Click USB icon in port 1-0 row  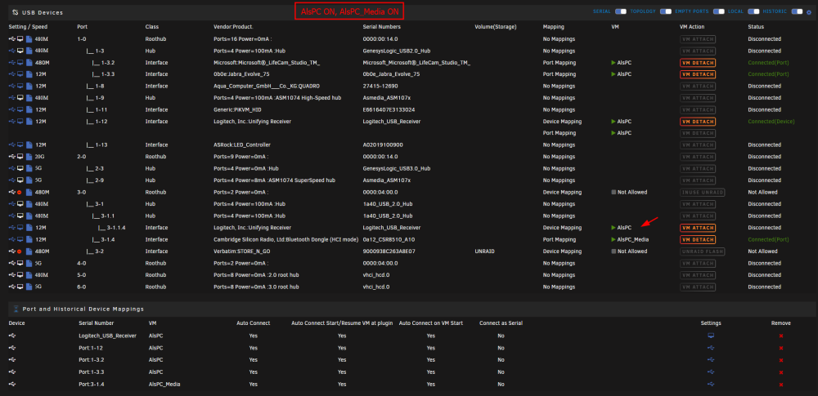[12, 39]
